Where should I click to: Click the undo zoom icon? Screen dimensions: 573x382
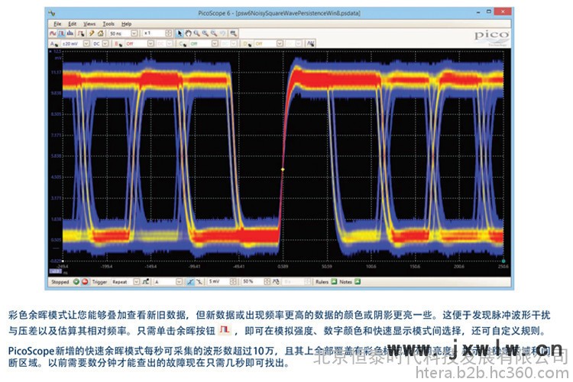pos(222,34)
